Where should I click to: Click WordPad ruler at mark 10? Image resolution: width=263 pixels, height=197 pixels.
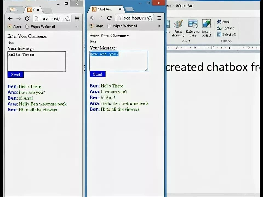213,48
